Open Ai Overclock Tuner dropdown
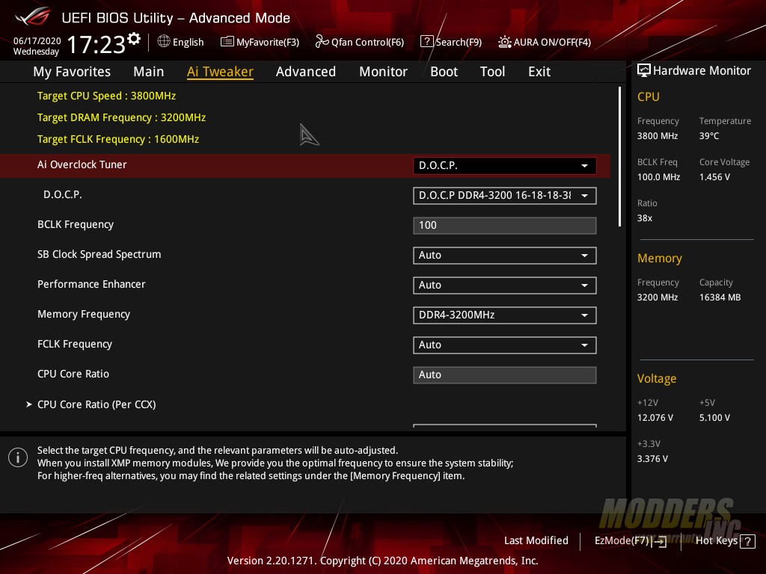Viewport: 766px width, 574px height. tap(504, 165)
